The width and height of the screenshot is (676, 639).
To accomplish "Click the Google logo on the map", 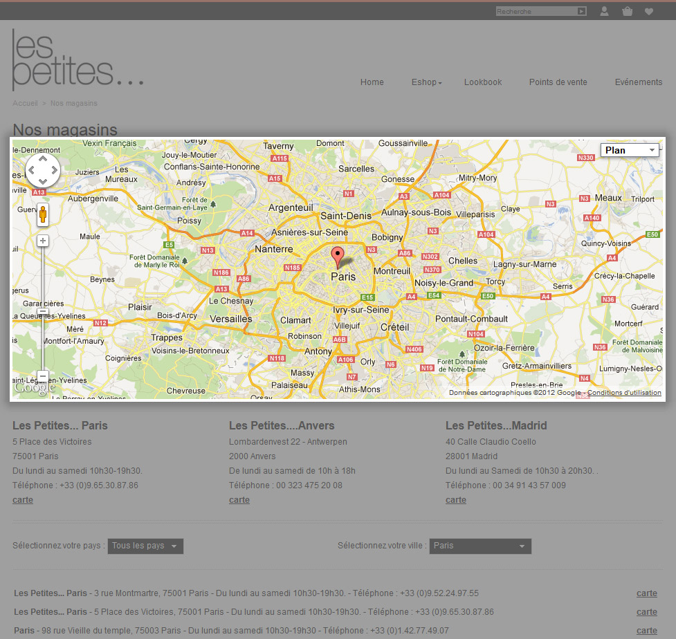I will [35, 388].
